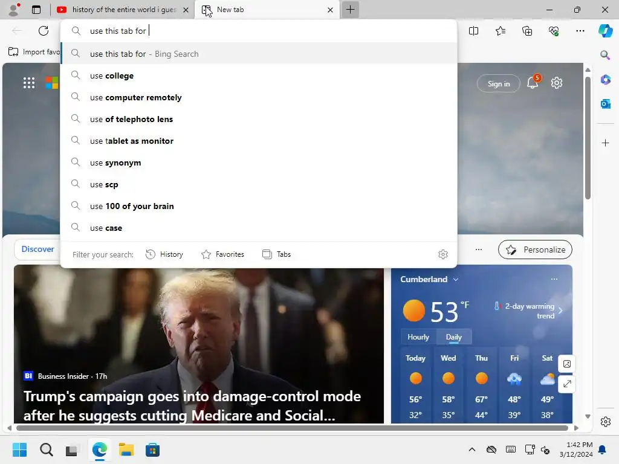
Task: Filter search by Favorites
Action: coord(222,254)
